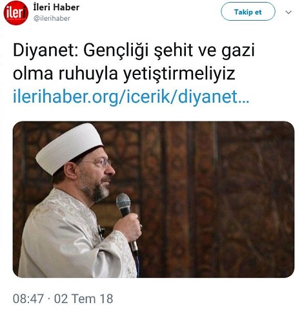Open the attached mosque photo
Screen dimensions: 302x336
(154, 199)
